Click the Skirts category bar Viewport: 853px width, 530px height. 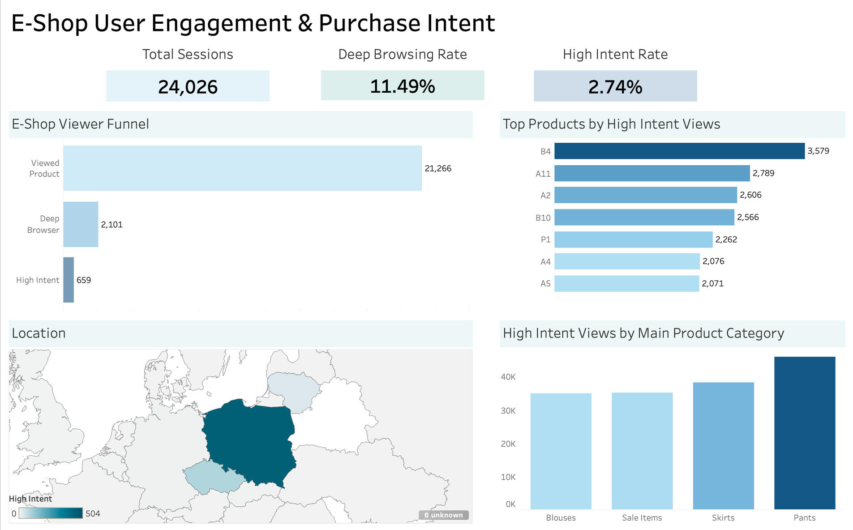click(723, 445)
